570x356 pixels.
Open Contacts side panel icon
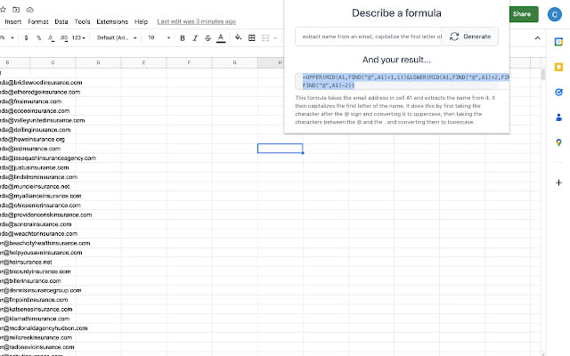click(558, 117)
